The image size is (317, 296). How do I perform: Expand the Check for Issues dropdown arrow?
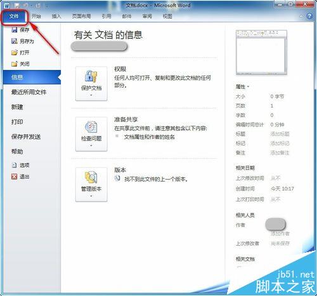point(91,145)
